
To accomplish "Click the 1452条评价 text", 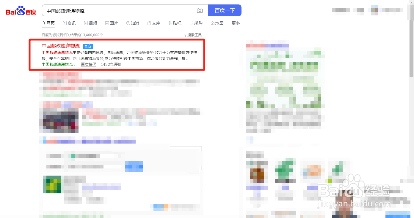I will coord(111,64).
